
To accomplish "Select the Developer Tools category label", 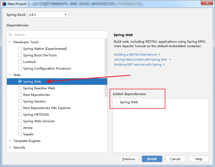I will pos(26,42).
